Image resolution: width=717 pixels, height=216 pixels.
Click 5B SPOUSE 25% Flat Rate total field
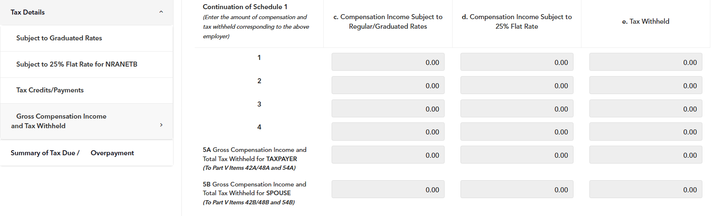(517, 189)
